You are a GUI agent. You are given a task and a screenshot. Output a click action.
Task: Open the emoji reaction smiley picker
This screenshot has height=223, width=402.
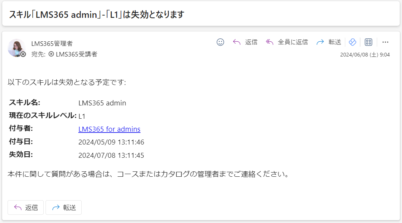pos(220,42)
